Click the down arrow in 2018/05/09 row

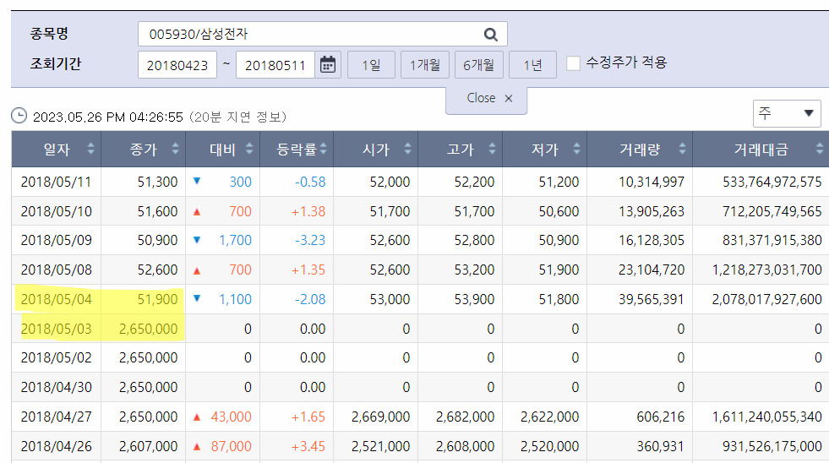point(197,240)
